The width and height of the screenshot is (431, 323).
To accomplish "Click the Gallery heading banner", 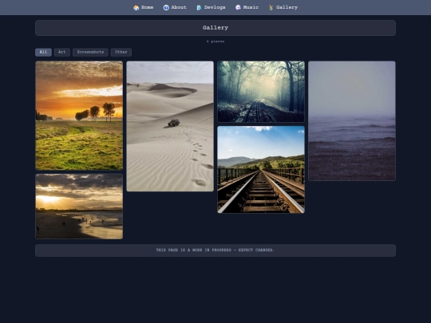I will (215, 28).
